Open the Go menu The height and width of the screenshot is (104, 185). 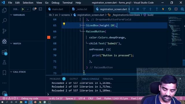[x=47, y=3]
